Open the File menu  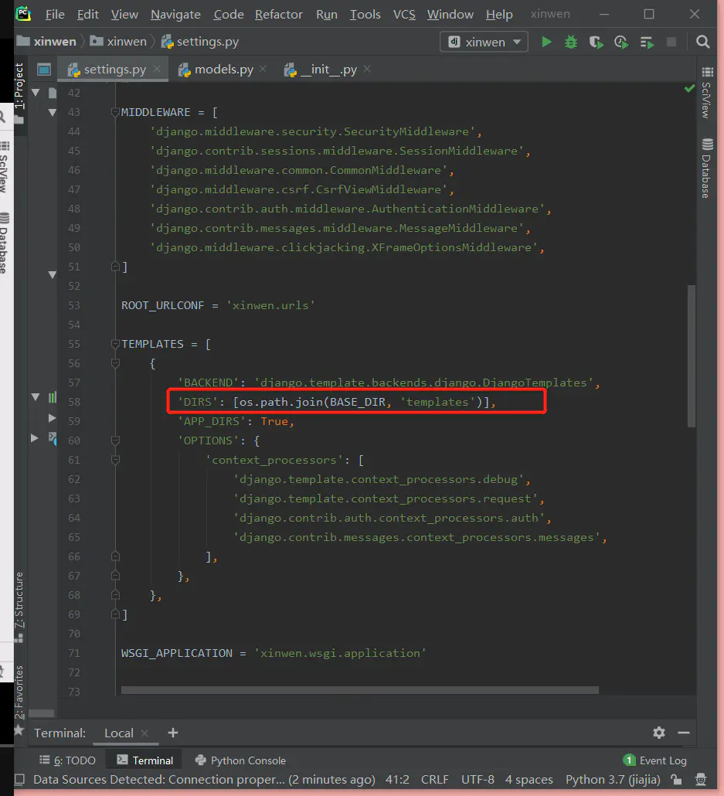(55, 14)
